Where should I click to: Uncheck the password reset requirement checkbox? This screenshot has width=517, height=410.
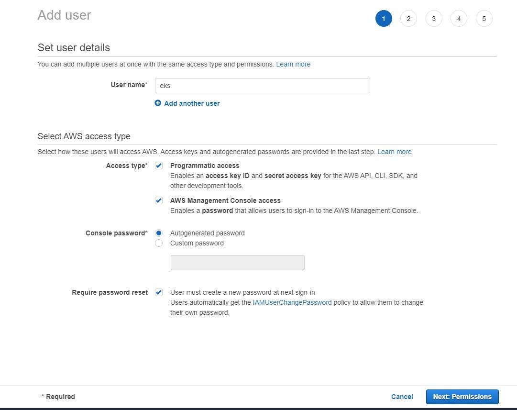coord(158,292)
